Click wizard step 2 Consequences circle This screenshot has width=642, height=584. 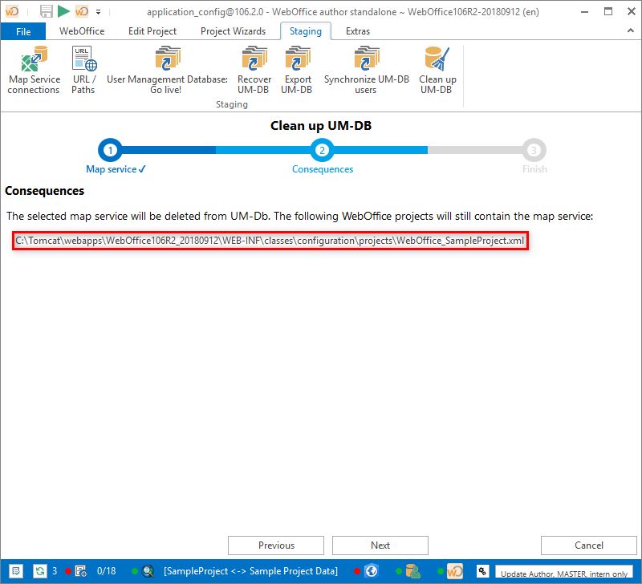tap(323, 150)
